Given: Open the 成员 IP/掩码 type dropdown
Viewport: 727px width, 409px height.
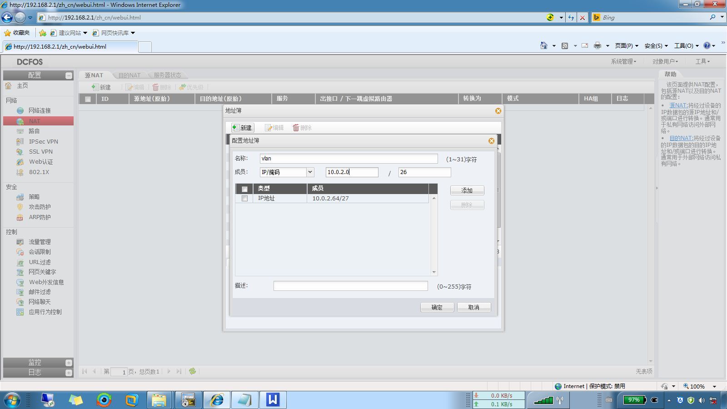Looking at the screenshot, I should tap(310, 172).
